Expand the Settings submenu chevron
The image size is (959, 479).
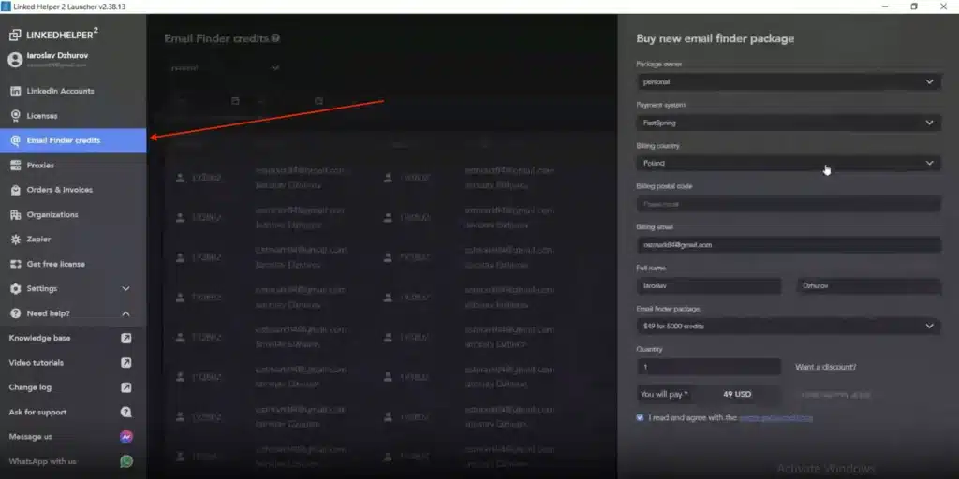click(x=126, y=288)
